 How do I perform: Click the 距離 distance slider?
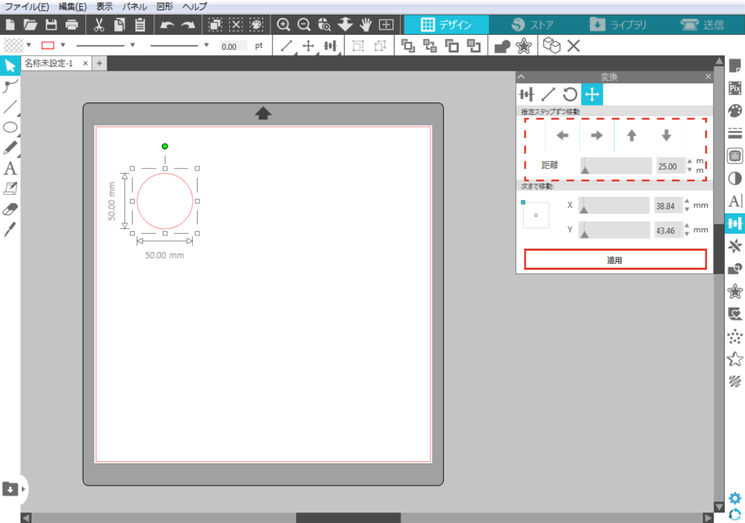pos(616,166)
